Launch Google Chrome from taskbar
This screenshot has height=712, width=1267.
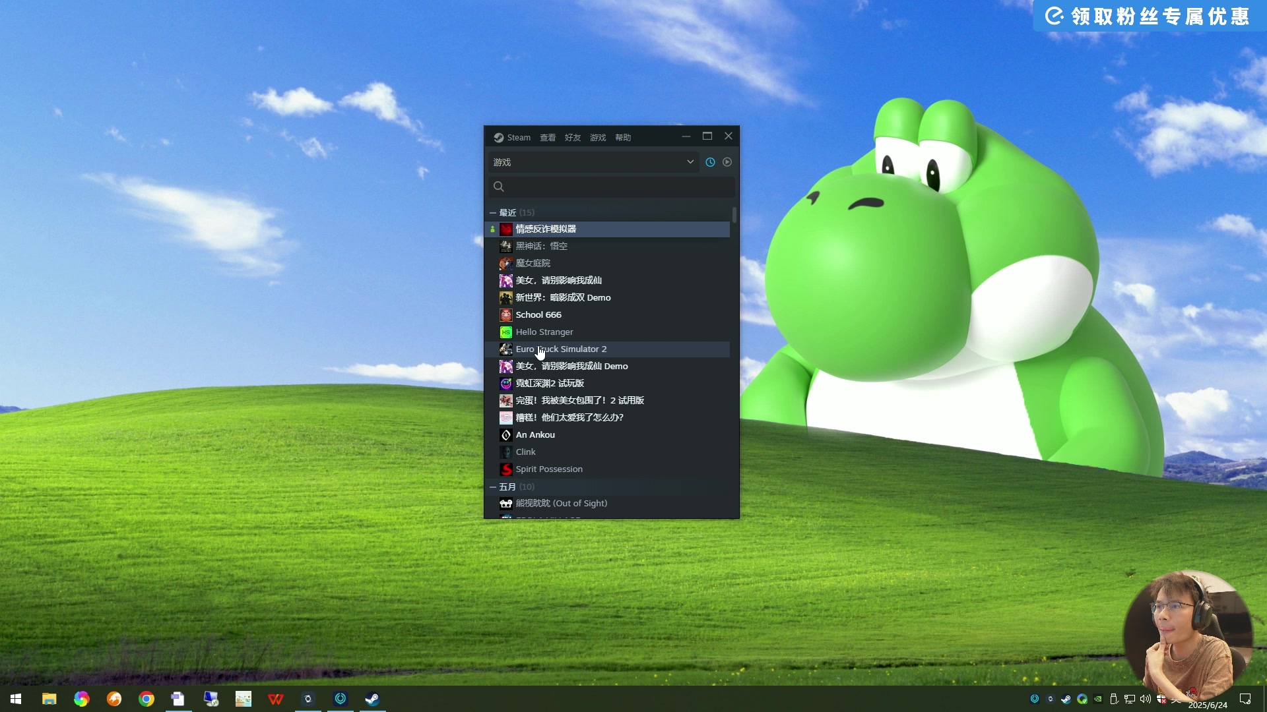[x=146, y=699]
